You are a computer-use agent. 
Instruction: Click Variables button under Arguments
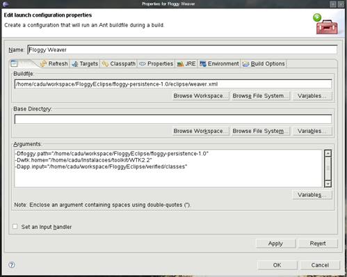tap(312, 195)
